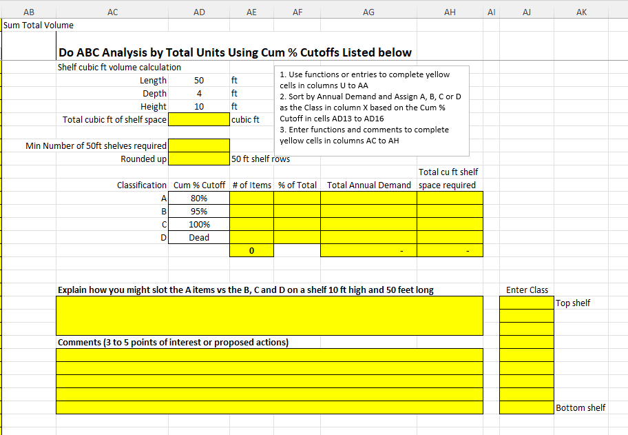The image size is (628, 435).
Task: Click the yellow Total cubic ft cell
Action: [199, 119]
